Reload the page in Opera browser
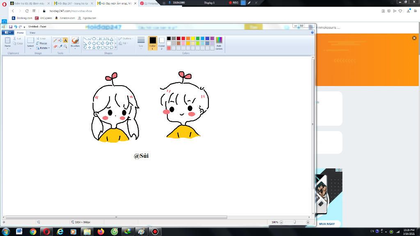 (x=27, y=11)
